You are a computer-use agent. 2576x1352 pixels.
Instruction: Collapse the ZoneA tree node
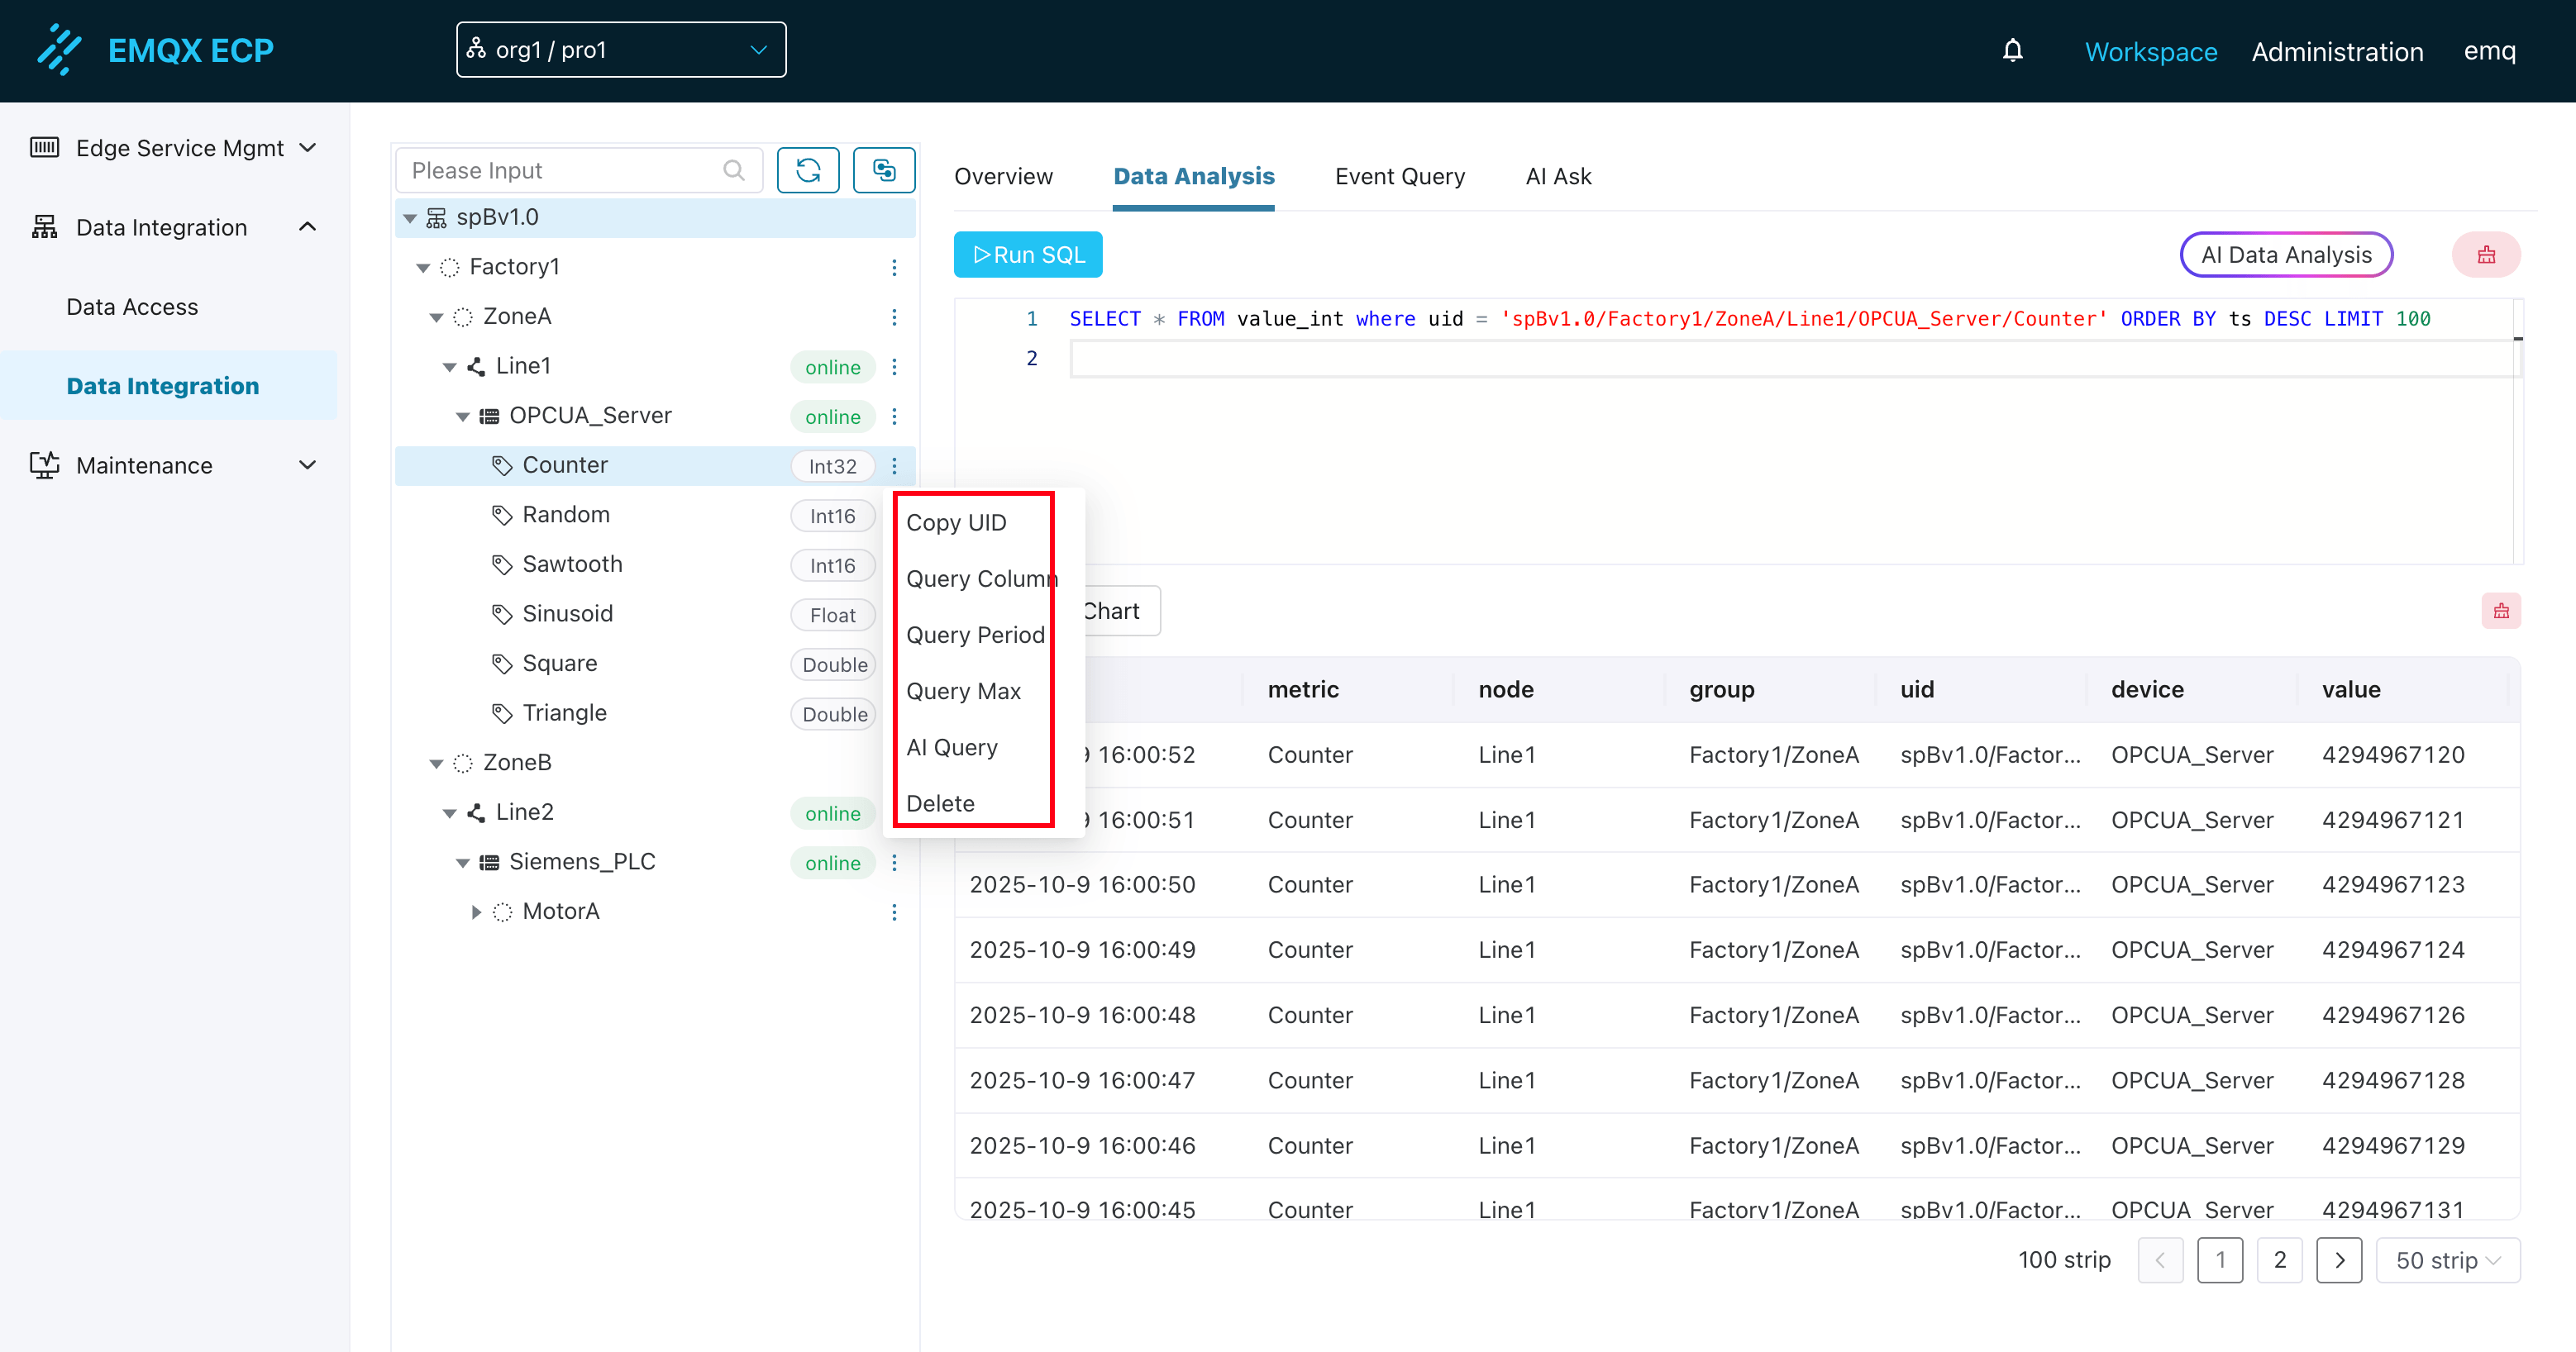[436, 317]
